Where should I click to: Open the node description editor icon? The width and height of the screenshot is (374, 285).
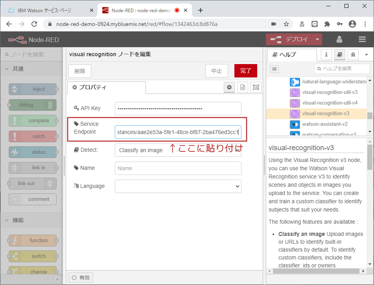click(242, 87)
